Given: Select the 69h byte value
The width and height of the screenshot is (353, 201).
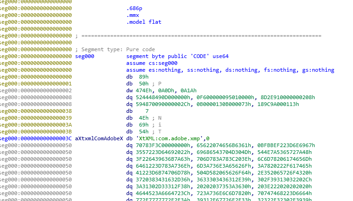Looking at the screenshot, I should 144,125.
